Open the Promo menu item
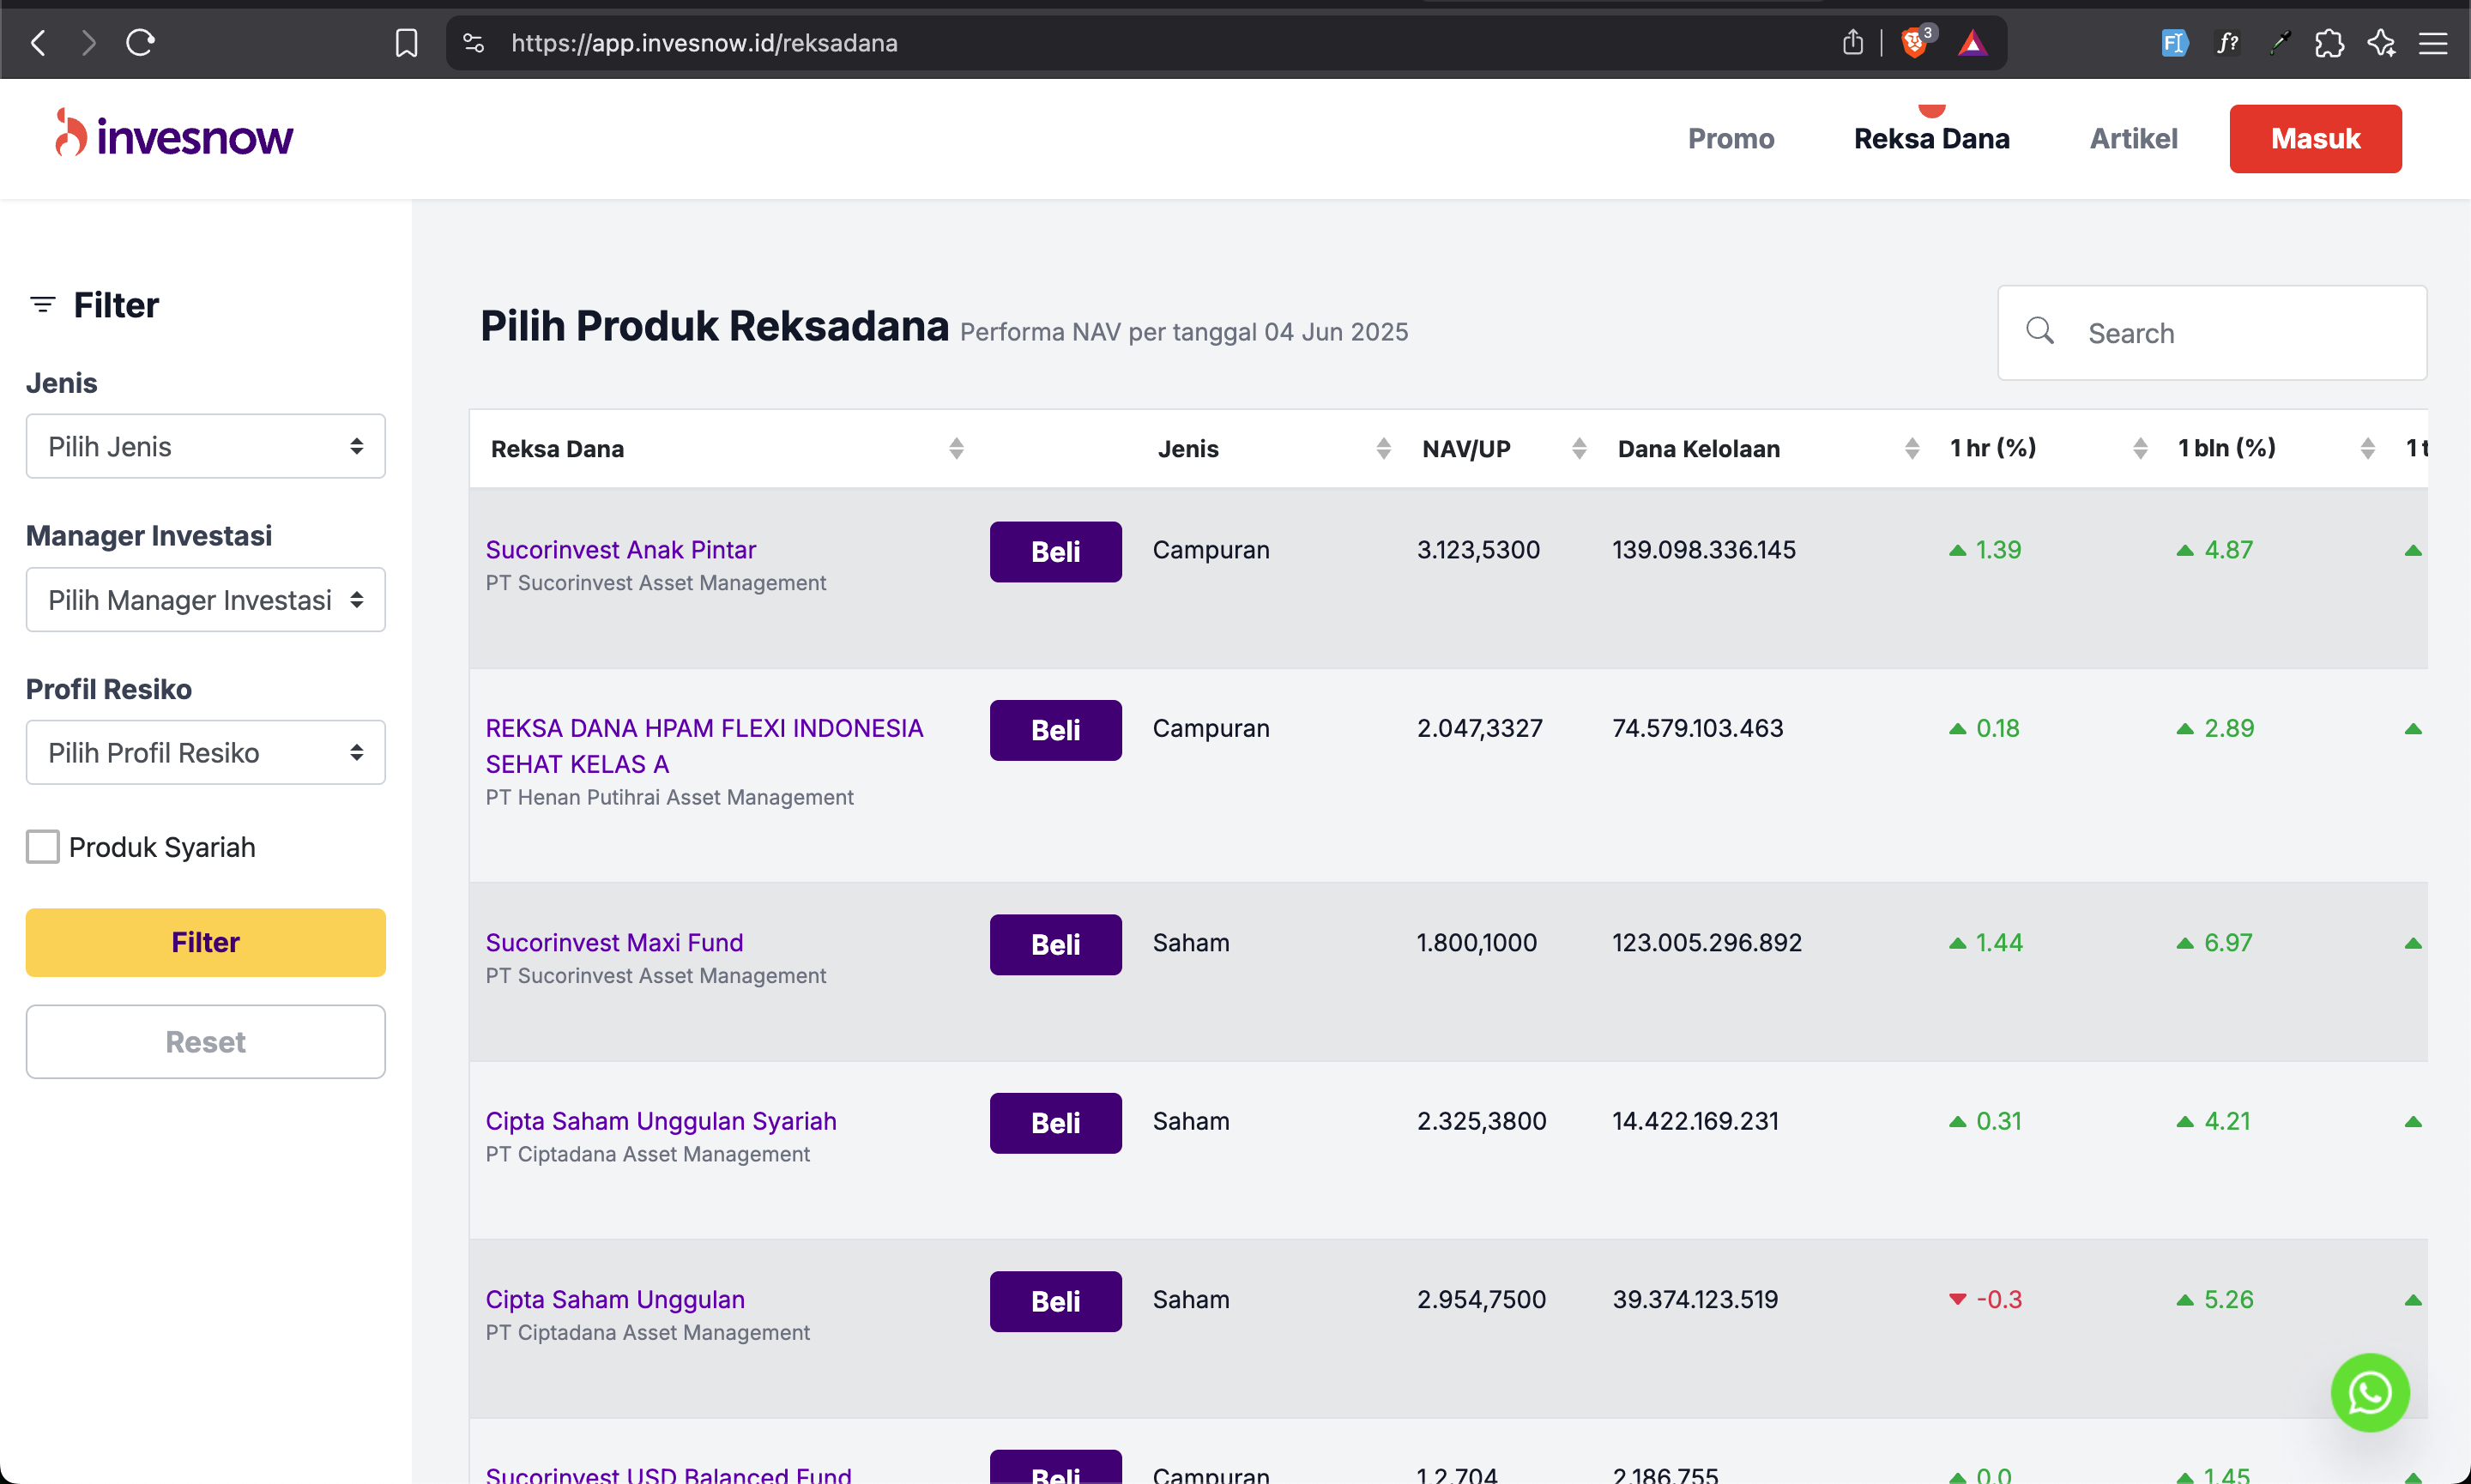Viewport: 2471px width, 1484px height. pos(1731,138)
